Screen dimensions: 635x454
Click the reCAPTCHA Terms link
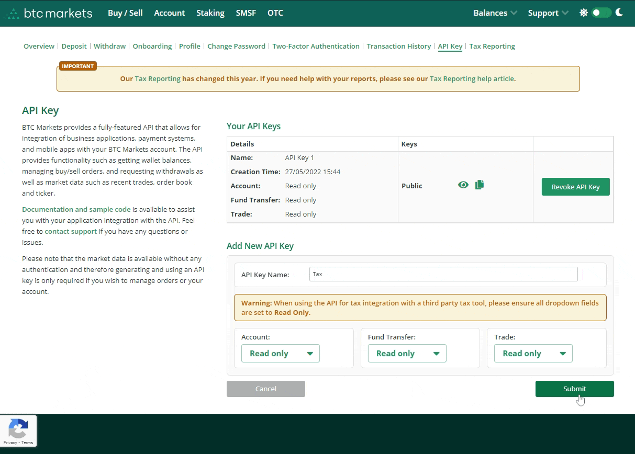(27, 442)
